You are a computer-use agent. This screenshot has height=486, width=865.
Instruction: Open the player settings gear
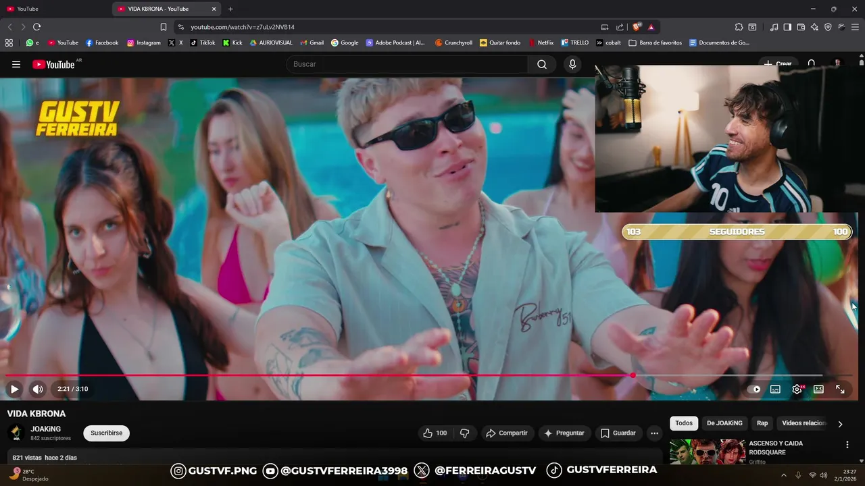pyautogui.click(x=797, y=389)
